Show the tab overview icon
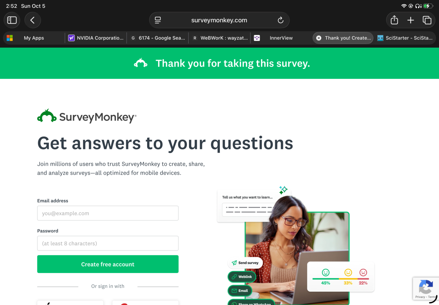This screenshot has width=439, height=305. tap(427, 20)
